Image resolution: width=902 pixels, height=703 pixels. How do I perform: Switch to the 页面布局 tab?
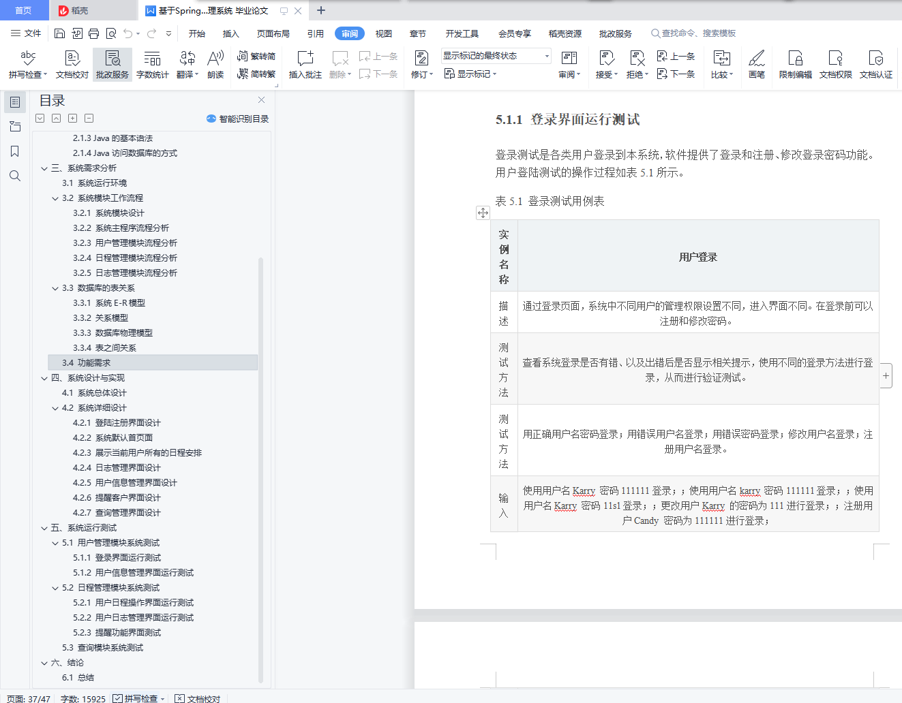tap(273, 33)
